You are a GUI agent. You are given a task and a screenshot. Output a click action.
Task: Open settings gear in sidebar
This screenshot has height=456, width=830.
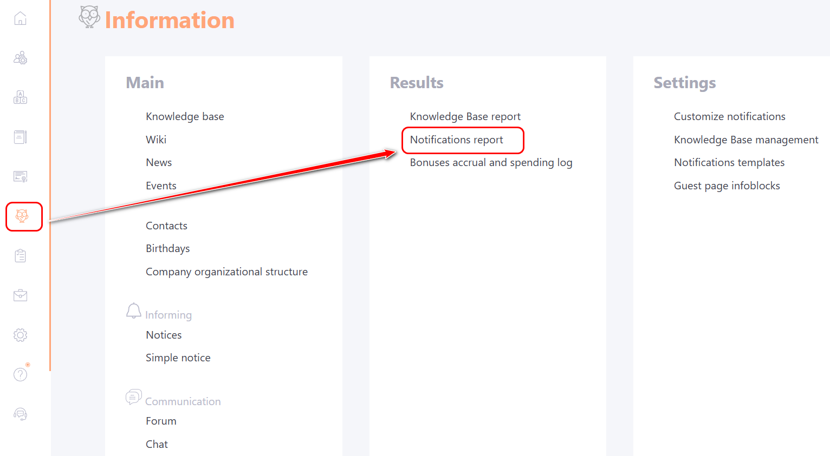pos(21,335)
